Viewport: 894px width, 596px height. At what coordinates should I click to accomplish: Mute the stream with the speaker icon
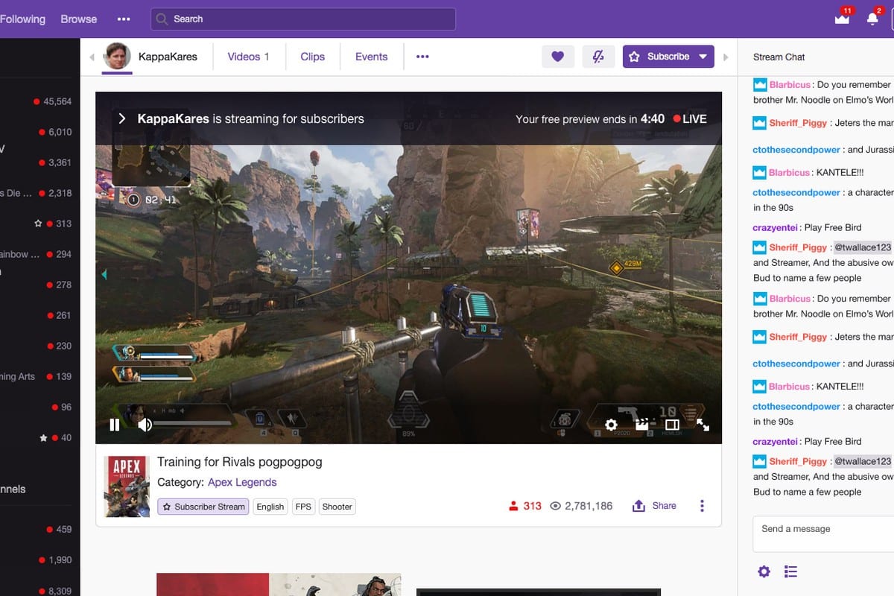(145, 425)
